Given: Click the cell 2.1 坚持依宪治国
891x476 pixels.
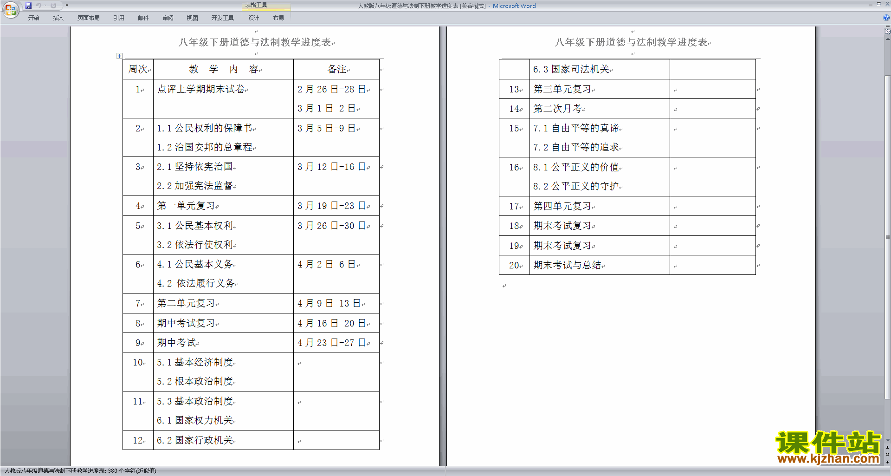Looking at the screenshot, I should coord(195,167).
